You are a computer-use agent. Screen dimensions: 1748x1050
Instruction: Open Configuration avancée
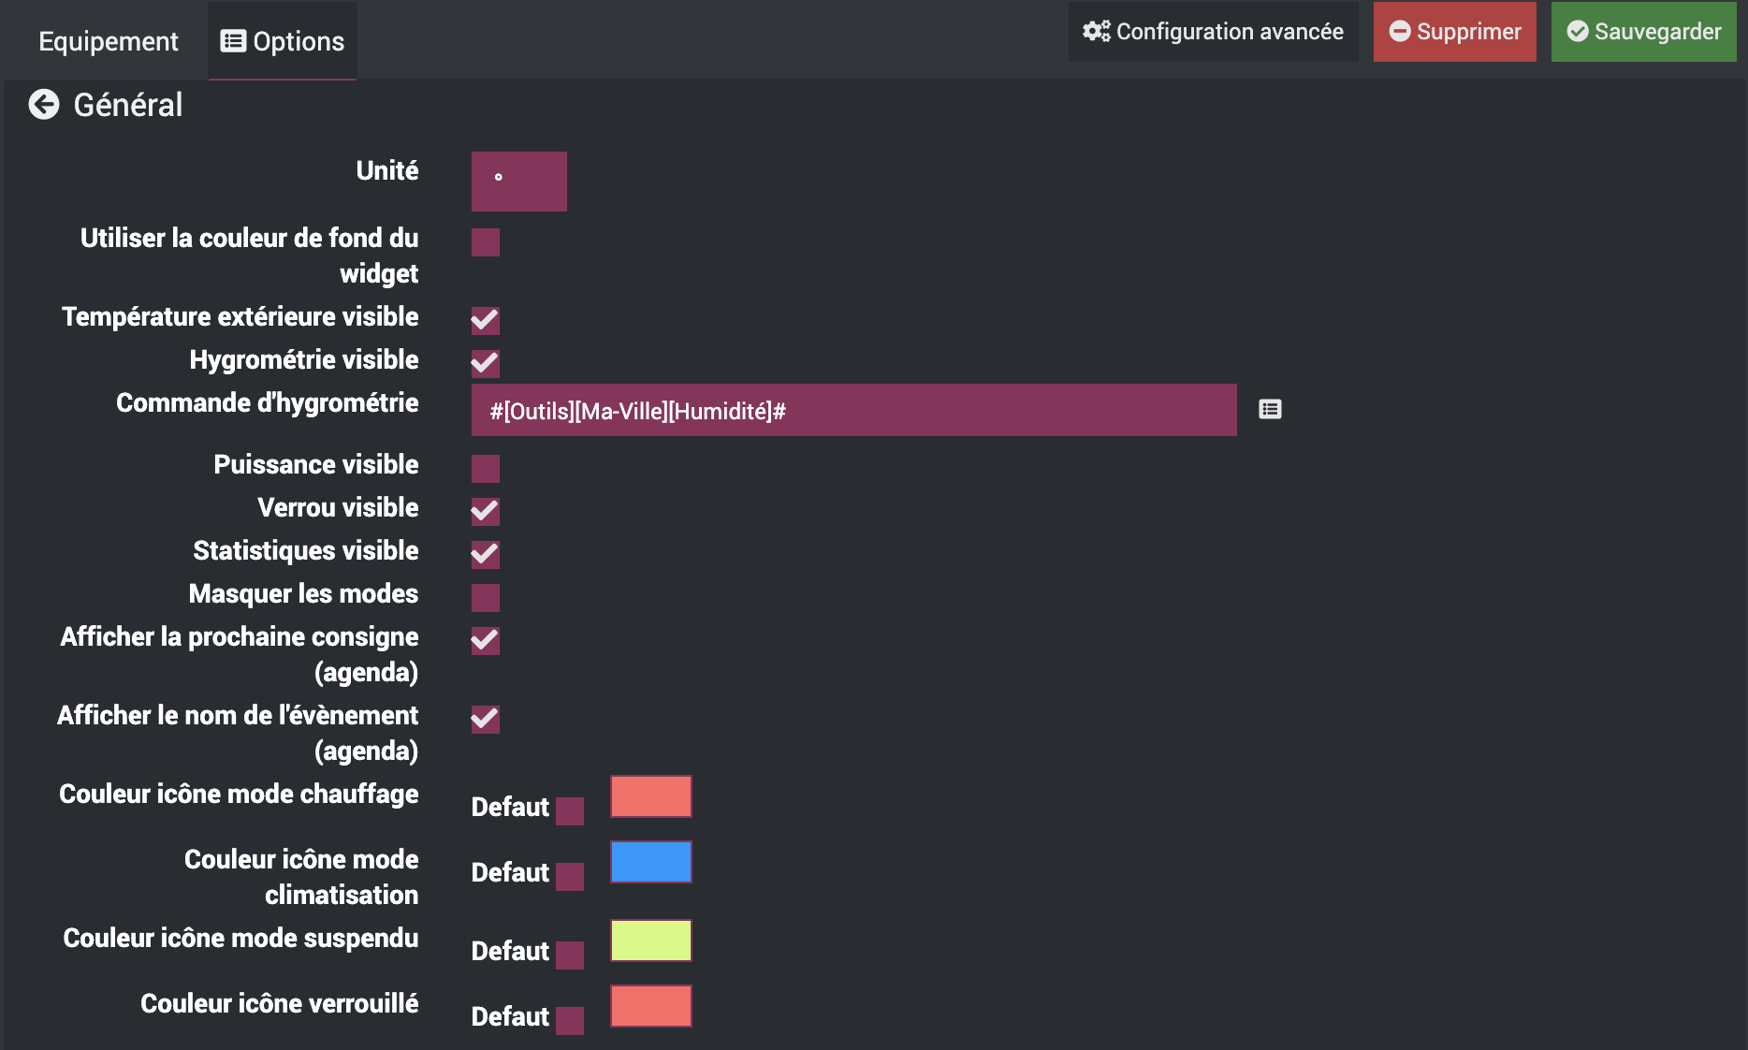coord(1213,32)
